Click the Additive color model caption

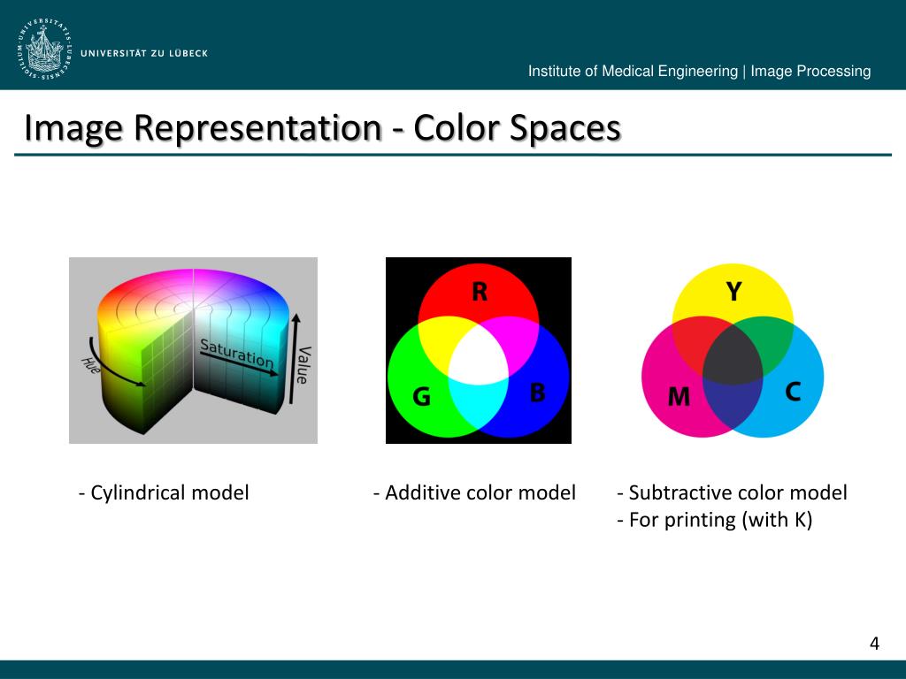pyautogui.click(x=474, y=492)
